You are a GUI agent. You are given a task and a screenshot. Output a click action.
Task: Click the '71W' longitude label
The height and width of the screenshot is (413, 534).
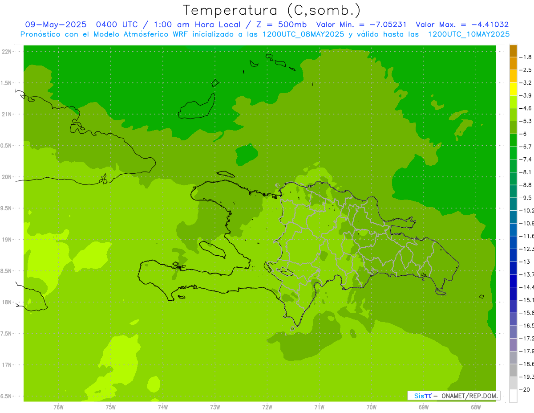(319, 407)
